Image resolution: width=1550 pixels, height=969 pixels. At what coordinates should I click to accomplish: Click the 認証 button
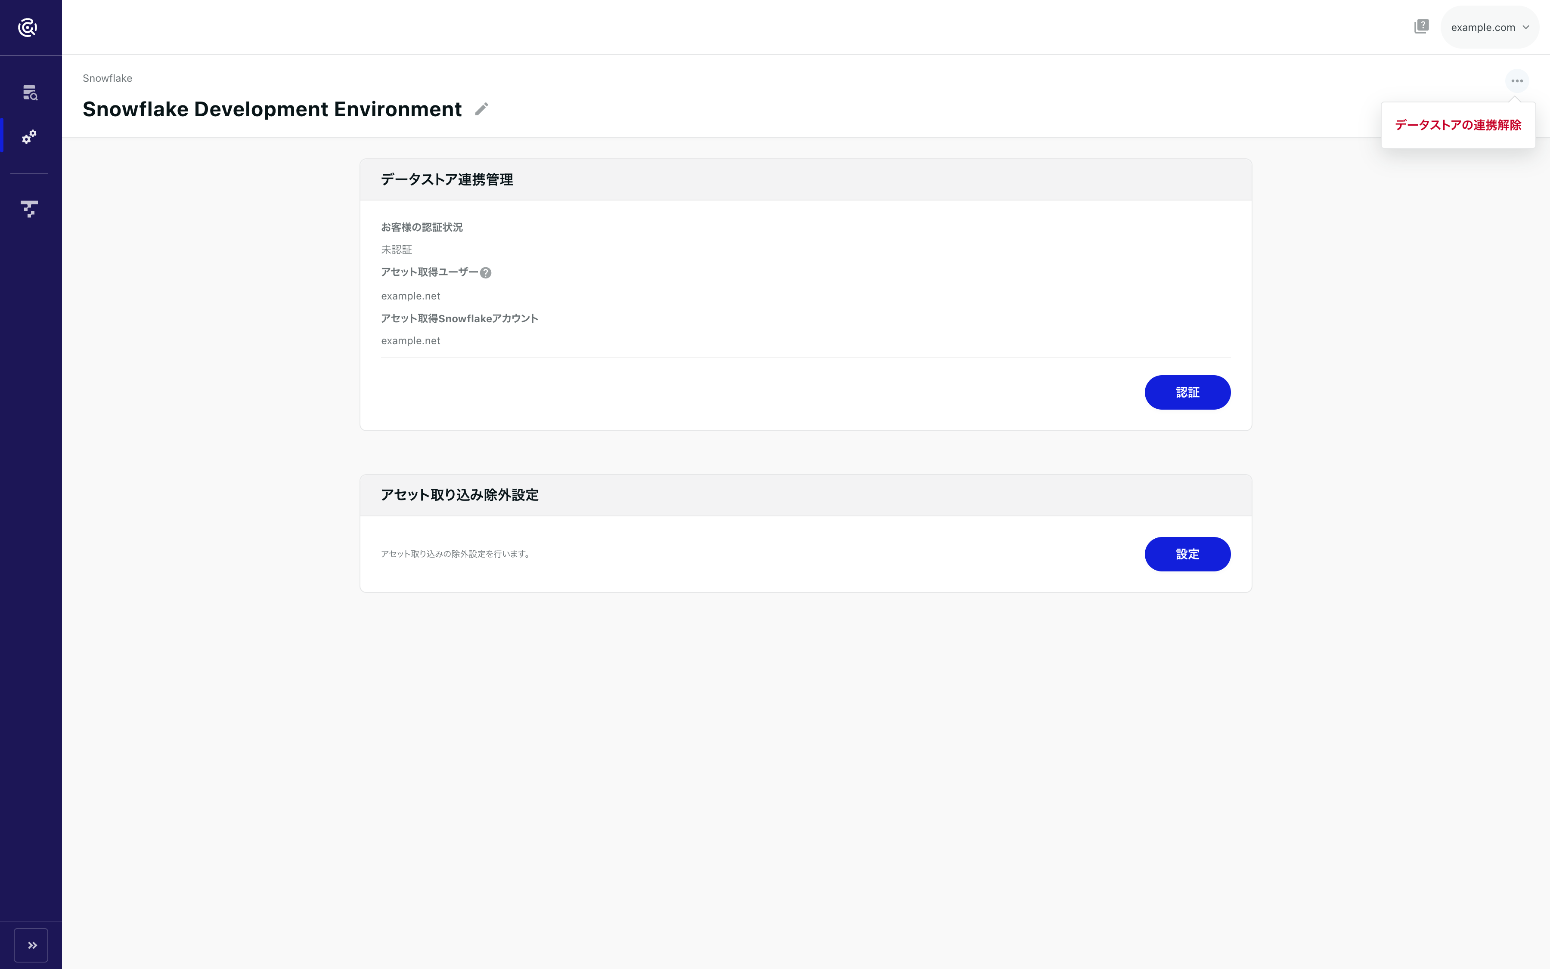coord(1187,392)
